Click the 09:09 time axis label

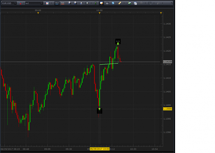pyautogui.click(x=47, y=149)
